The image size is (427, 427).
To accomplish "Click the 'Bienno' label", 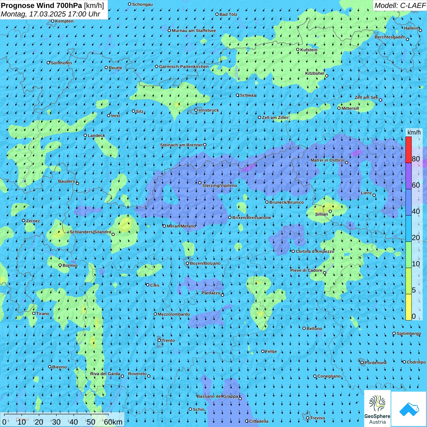I will 59,367.
